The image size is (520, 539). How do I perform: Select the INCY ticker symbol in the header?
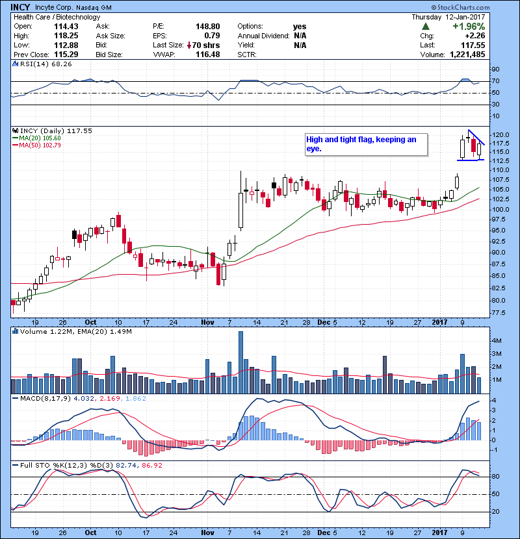(x=20, y=7)
